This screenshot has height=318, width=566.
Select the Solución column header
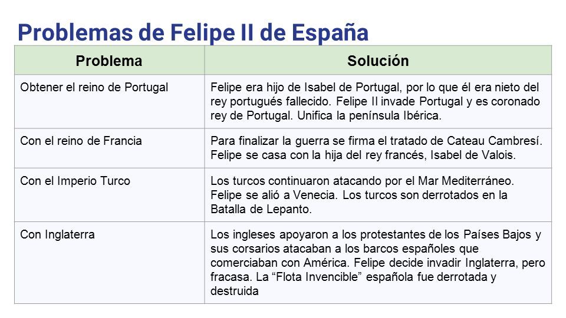coord(378,61)
